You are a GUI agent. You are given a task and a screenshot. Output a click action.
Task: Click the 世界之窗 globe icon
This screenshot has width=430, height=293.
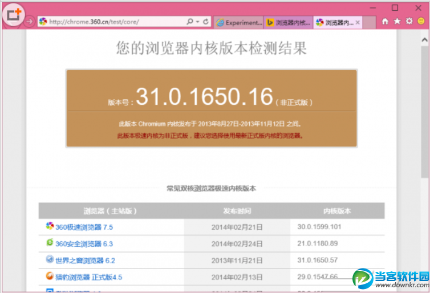(x=50, y=259)
